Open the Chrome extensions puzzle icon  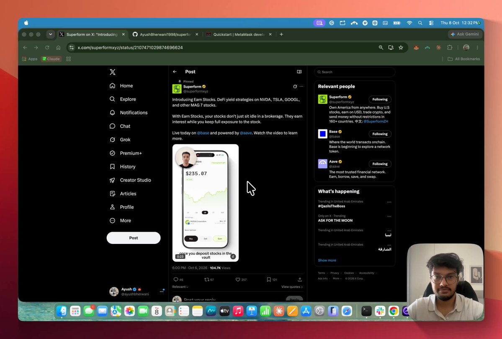coord(450,47)
